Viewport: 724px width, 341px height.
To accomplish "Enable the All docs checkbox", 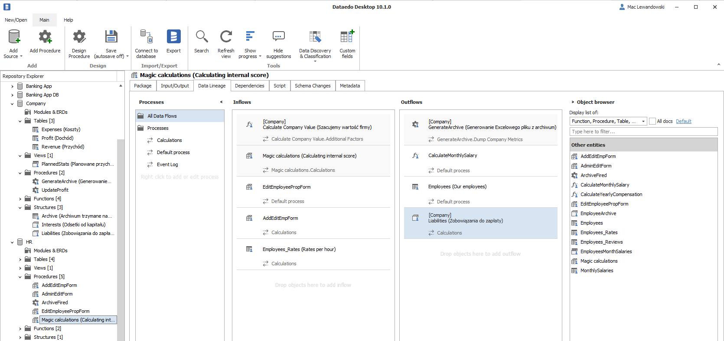I will [652, 121].
